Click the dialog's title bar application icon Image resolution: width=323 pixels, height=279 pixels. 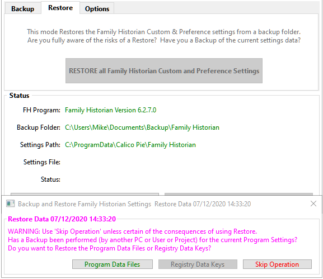(x=10, y=204)
